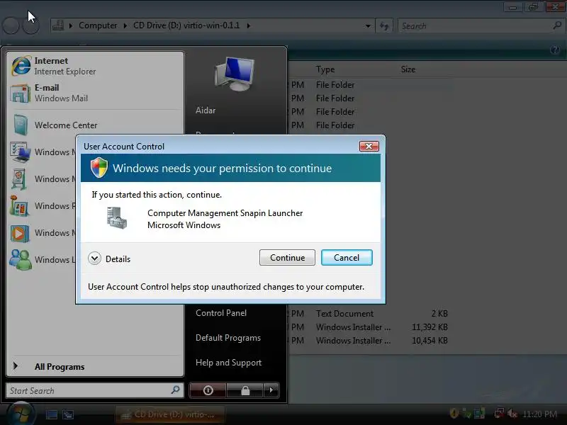Open Default Programs from Start menu
Image resolution: width=567 pixels, height=425 pixels.
pos(228,338)
